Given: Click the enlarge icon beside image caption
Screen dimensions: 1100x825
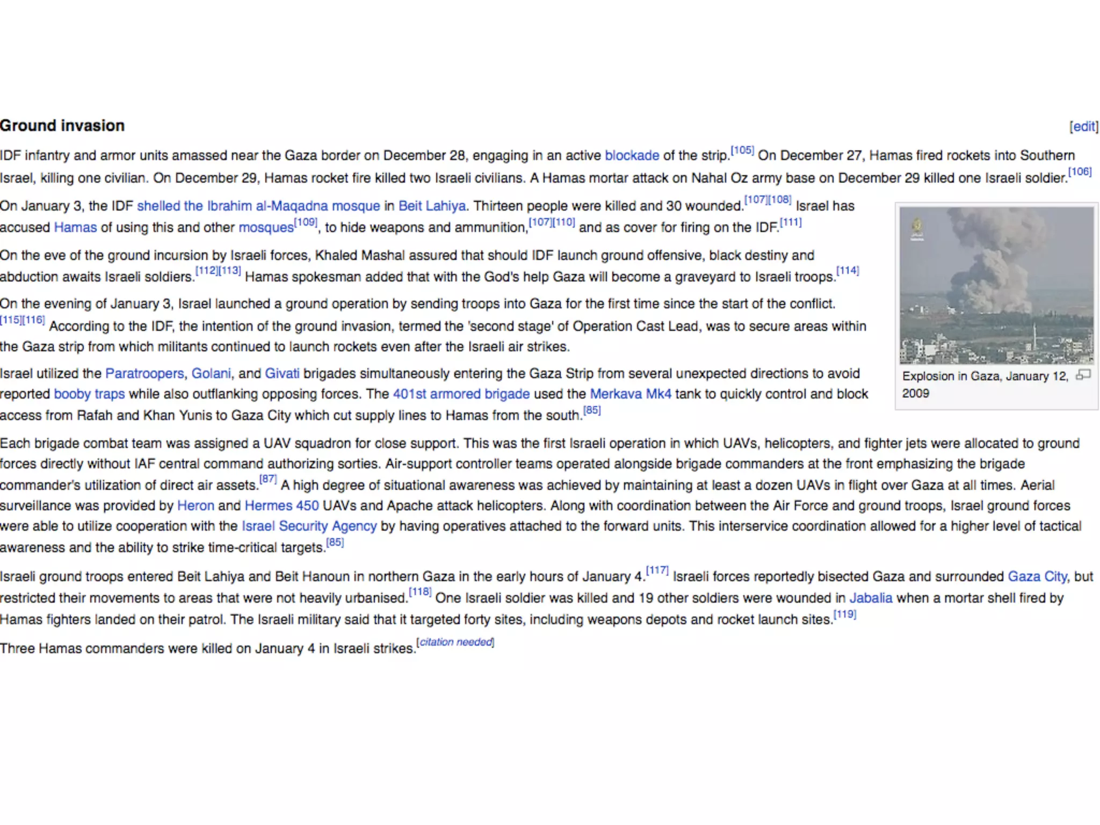Looking at the screenshot, I should (x=1083, y=375).
